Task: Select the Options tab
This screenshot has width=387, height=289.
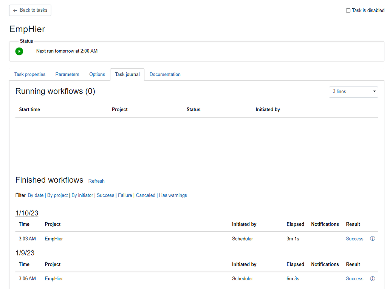Action: [x=97, y=74]
